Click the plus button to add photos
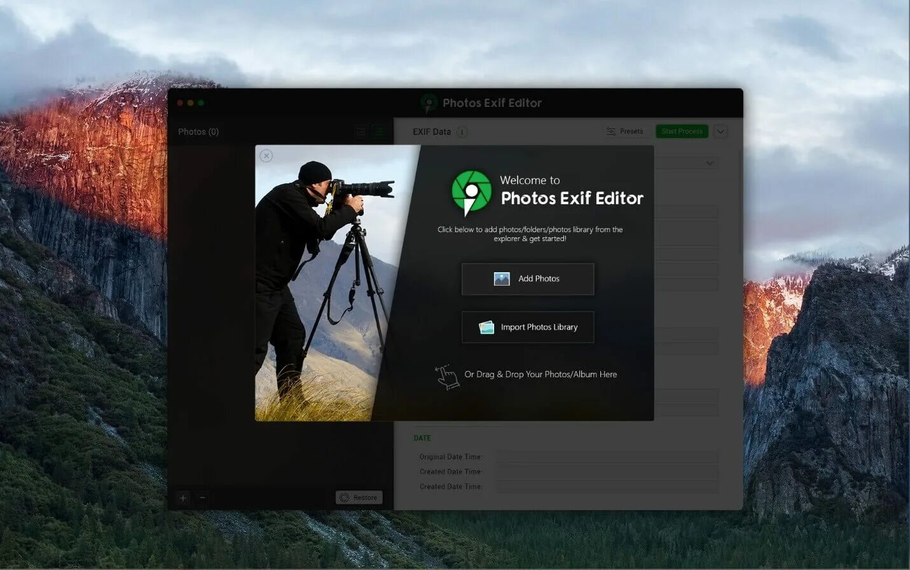 183,498
